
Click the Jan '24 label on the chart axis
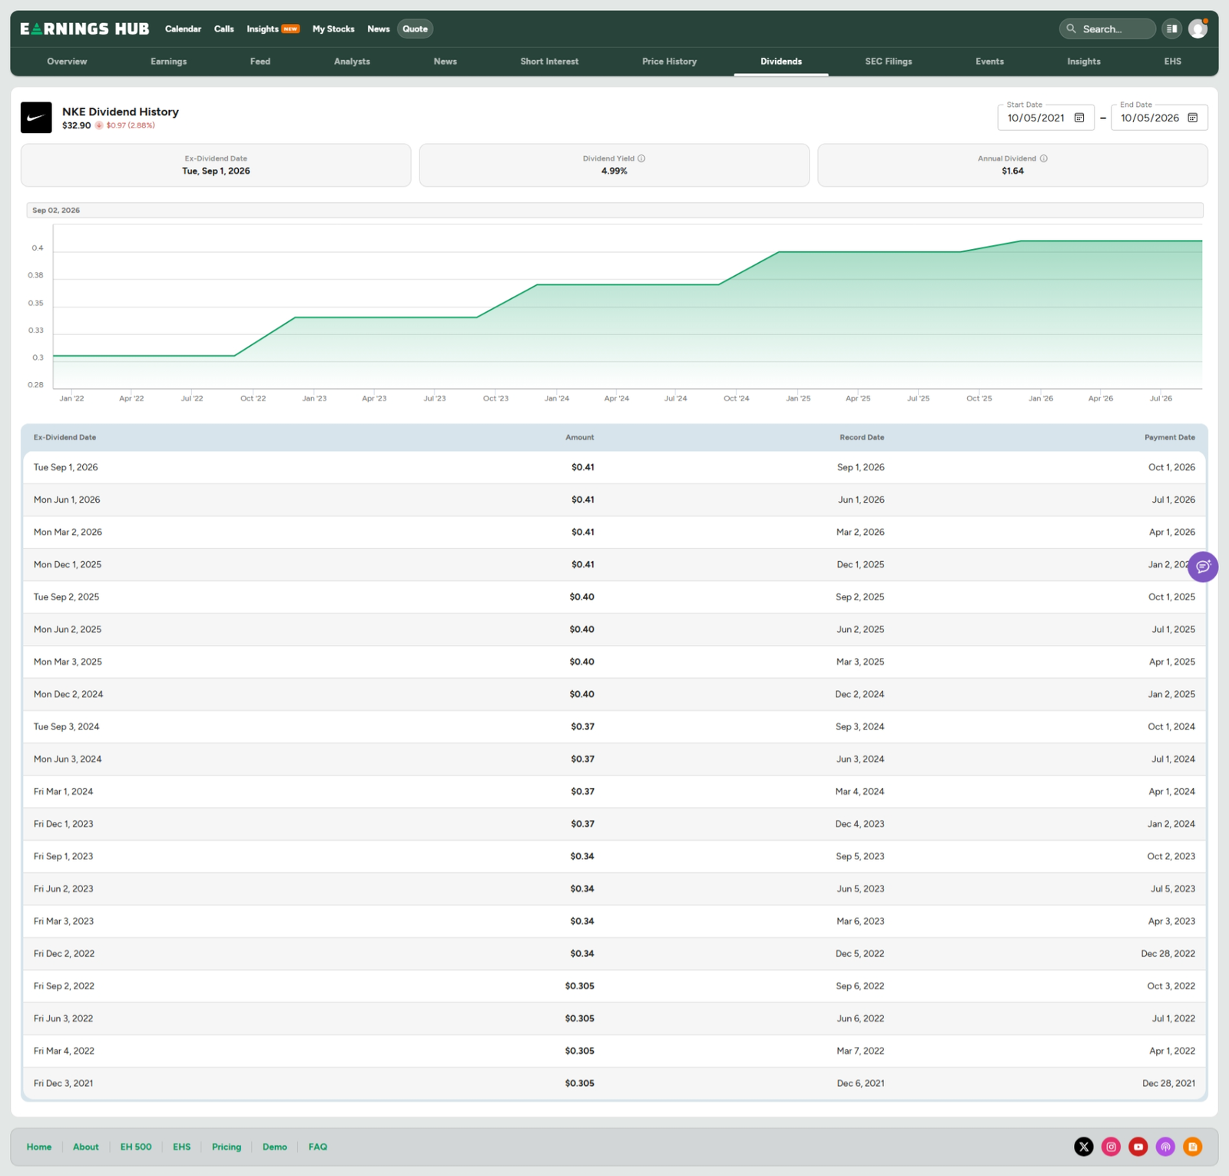(557, 398)
